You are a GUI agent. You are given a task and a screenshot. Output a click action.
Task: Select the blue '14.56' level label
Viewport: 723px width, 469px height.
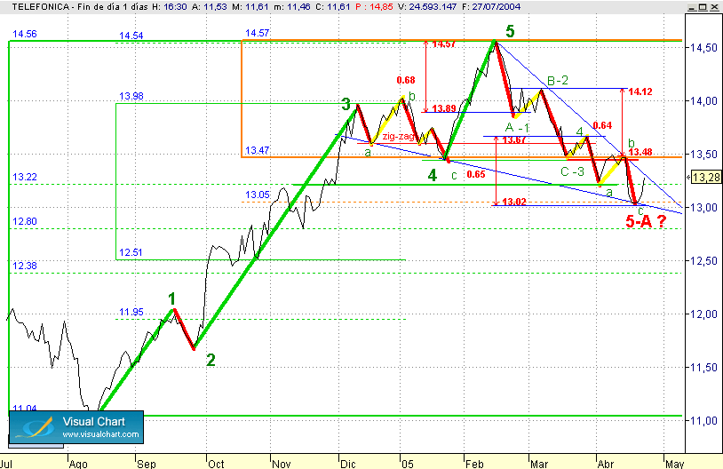click(x=25, y=34)
